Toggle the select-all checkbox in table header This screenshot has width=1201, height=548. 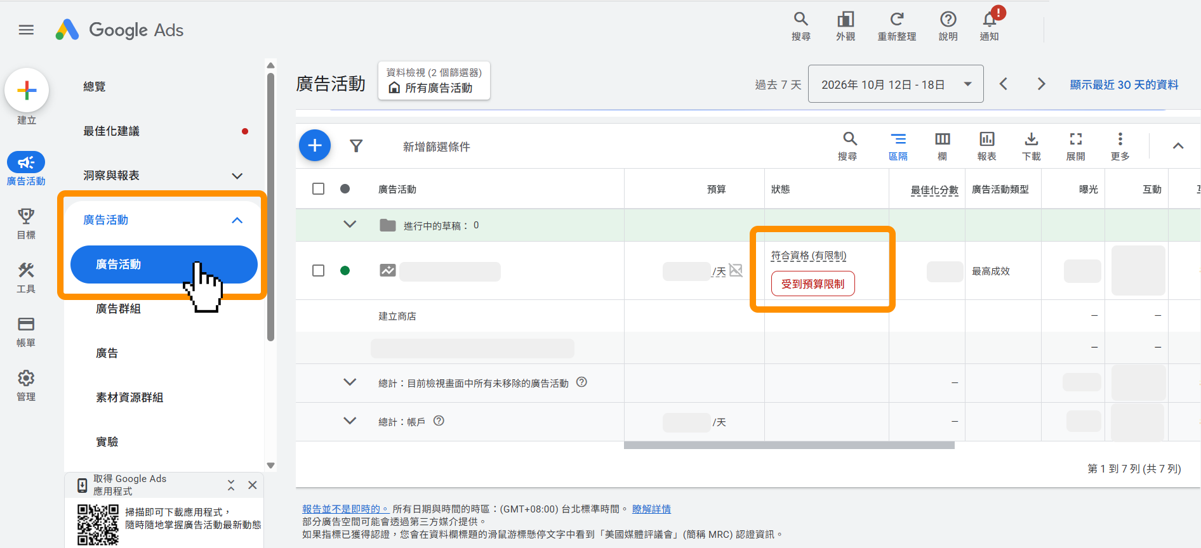(319, 189)
